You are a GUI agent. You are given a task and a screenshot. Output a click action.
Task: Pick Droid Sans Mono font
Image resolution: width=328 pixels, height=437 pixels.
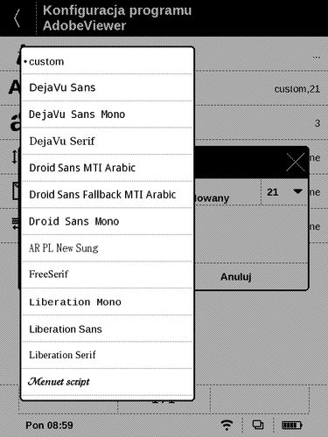pyautogui.click(x=108, y=221)
